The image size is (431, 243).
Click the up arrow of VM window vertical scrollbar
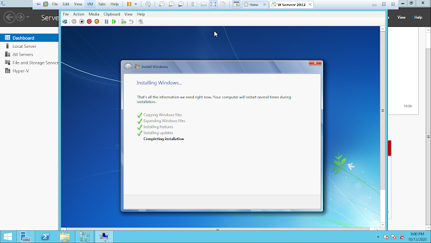pos(383,29)
